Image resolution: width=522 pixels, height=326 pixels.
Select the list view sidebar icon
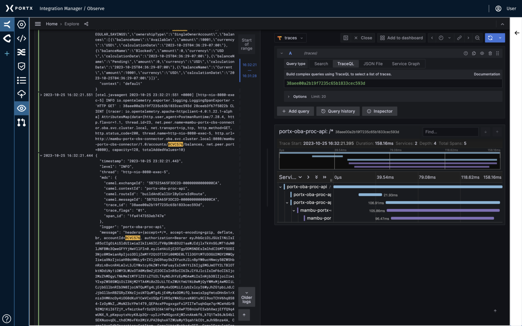(21, 80)
